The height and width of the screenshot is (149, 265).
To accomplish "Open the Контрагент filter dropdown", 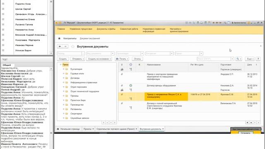I will 172,53.
